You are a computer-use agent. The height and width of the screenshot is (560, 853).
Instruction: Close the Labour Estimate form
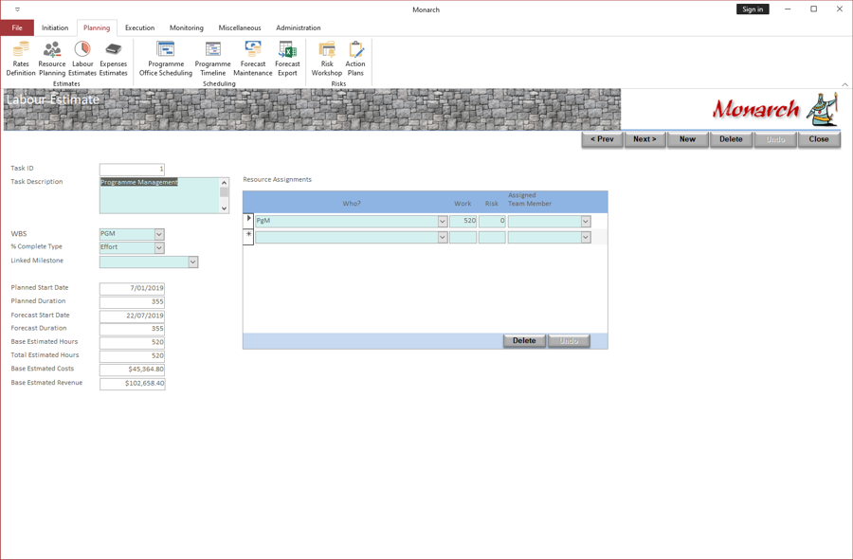point(819,139)
